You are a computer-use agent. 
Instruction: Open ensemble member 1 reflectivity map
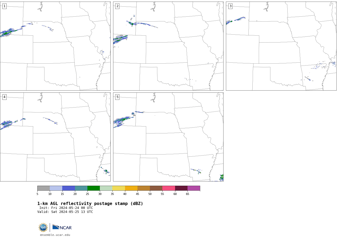click(x=55, y=46)
